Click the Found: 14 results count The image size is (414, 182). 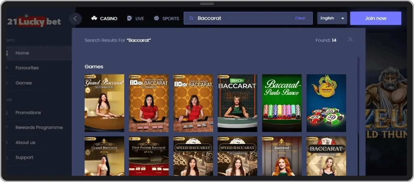(x=326, y=40)
